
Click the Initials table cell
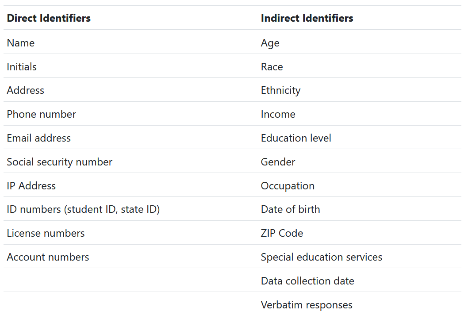pos(22,67)
